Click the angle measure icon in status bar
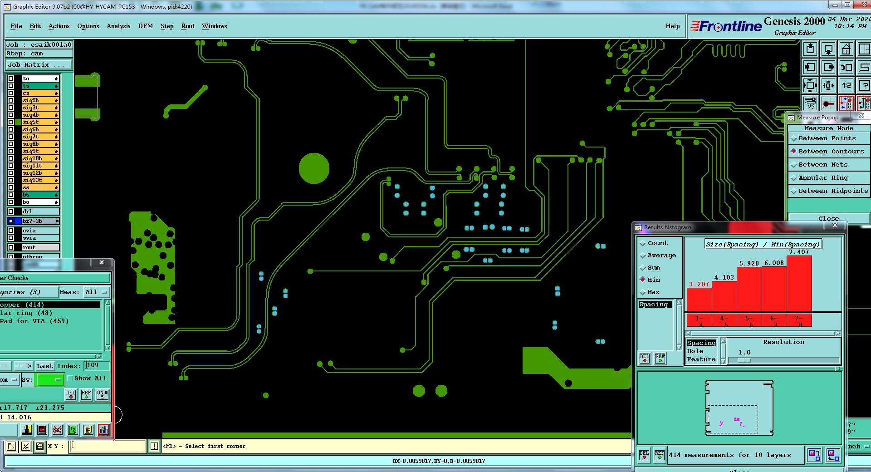Screen dimensions: 871x472 pos(26,446)
